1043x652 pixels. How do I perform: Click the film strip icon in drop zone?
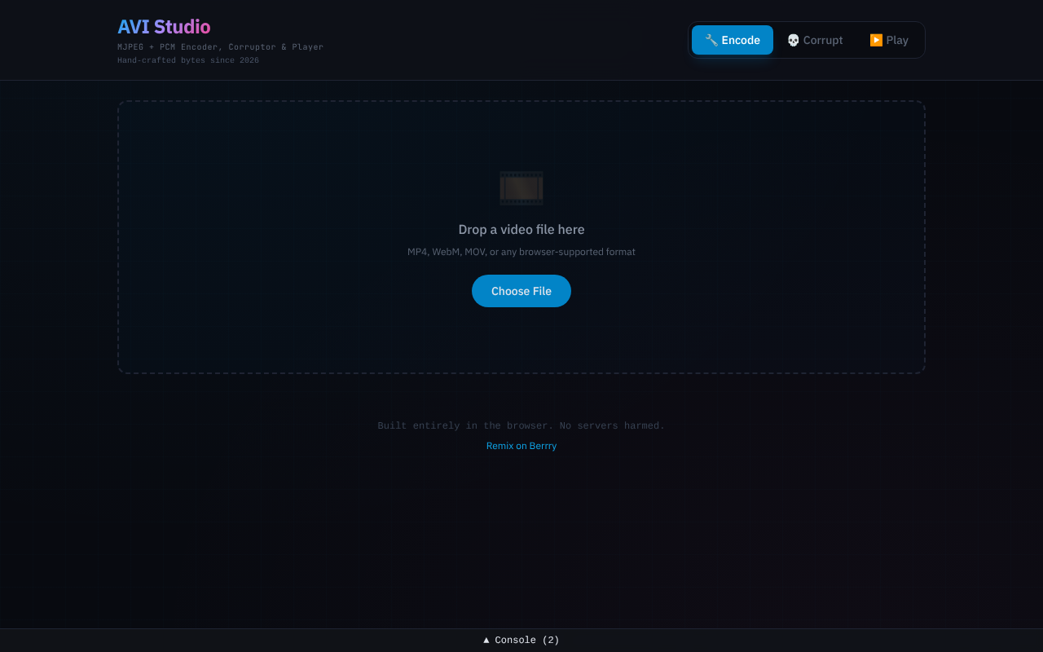point(521,188)
